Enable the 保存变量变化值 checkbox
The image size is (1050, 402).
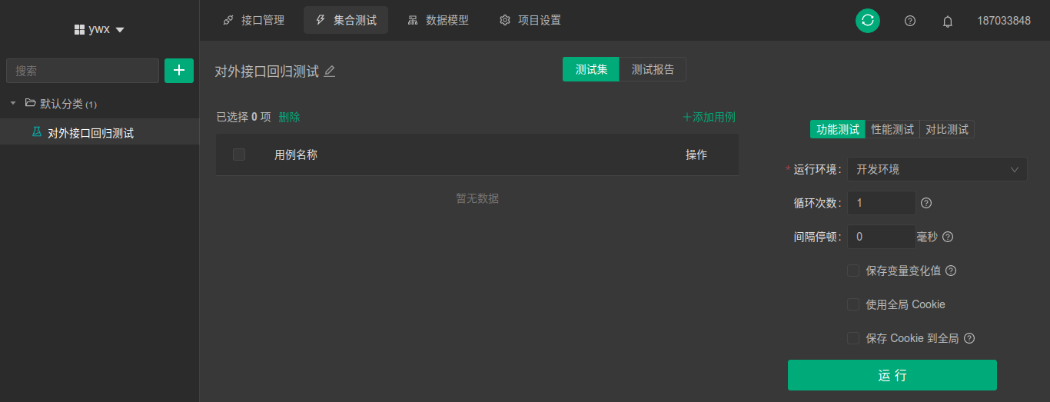pos(853,271)
